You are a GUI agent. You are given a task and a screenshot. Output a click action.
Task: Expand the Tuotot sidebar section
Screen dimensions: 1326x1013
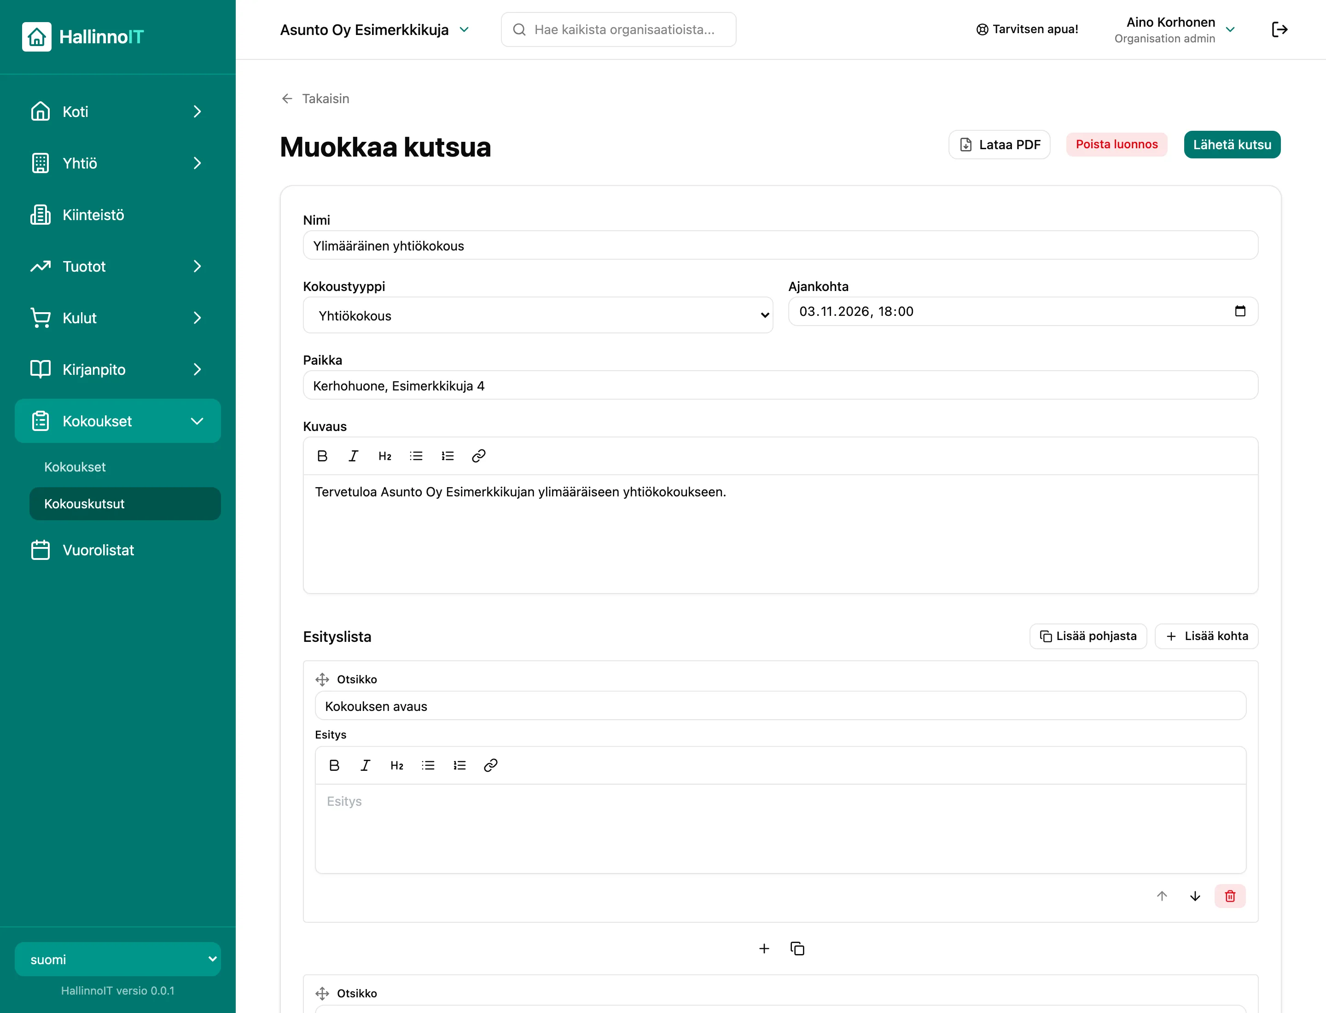pyautogui.click(x=117, y=267)
